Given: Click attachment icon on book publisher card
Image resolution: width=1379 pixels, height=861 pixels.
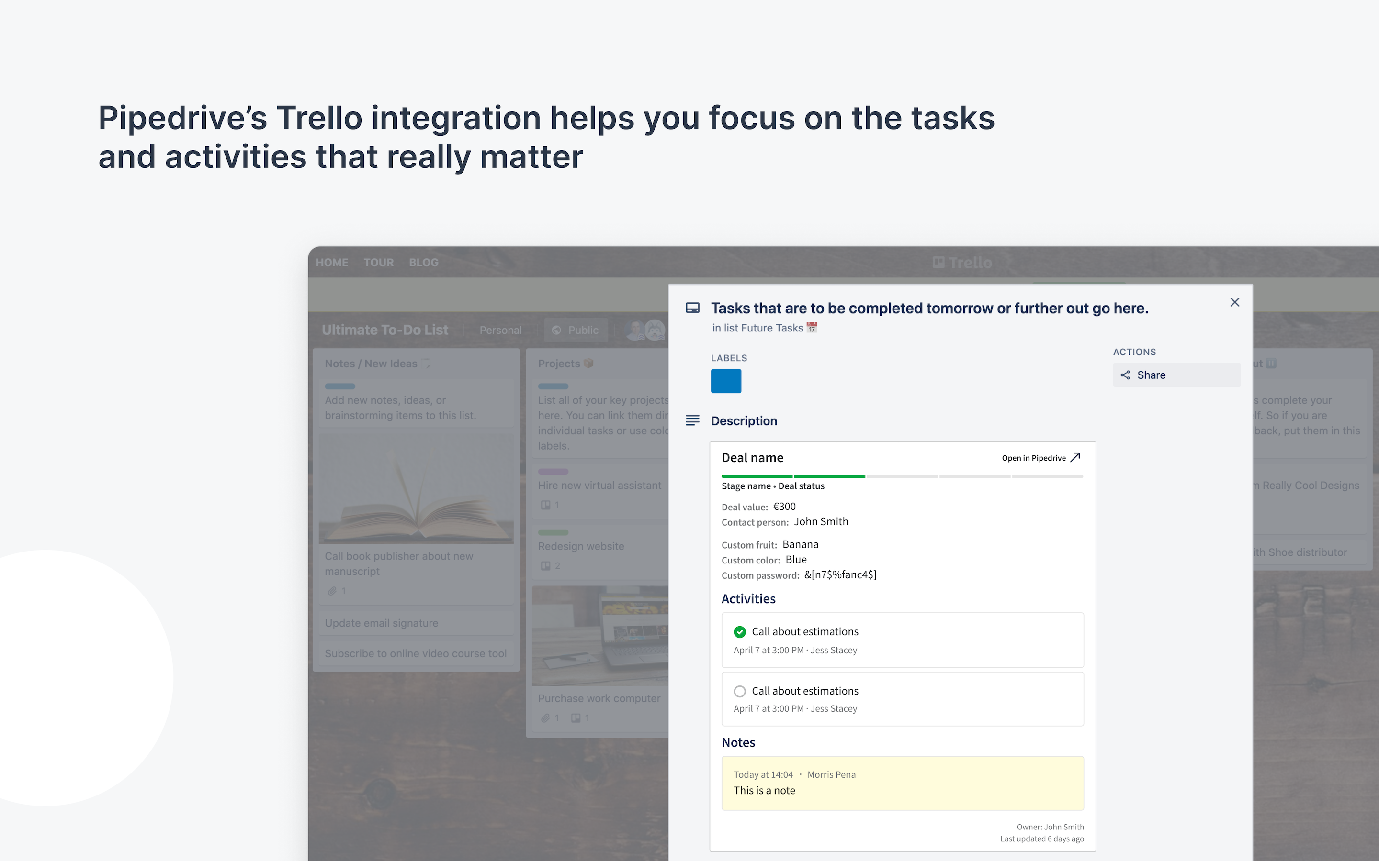Looking at the screenshot, I should [332, 591].
